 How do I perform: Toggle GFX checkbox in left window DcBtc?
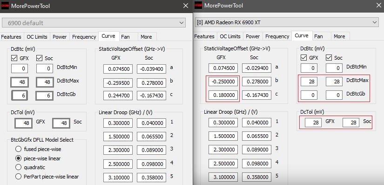pos(14,58)
